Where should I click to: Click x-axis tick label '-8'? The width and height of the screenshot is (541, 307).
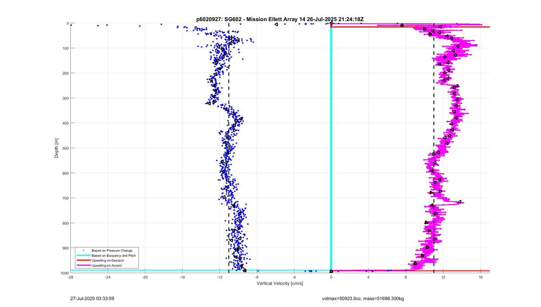point(257,277)
